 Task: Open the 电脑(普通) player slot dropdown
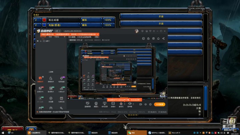64,25
